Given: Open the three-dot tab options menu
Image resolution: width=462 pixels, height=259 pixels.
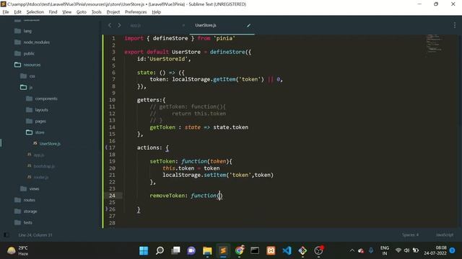Looking at the screenshot, I should point(454,26).
